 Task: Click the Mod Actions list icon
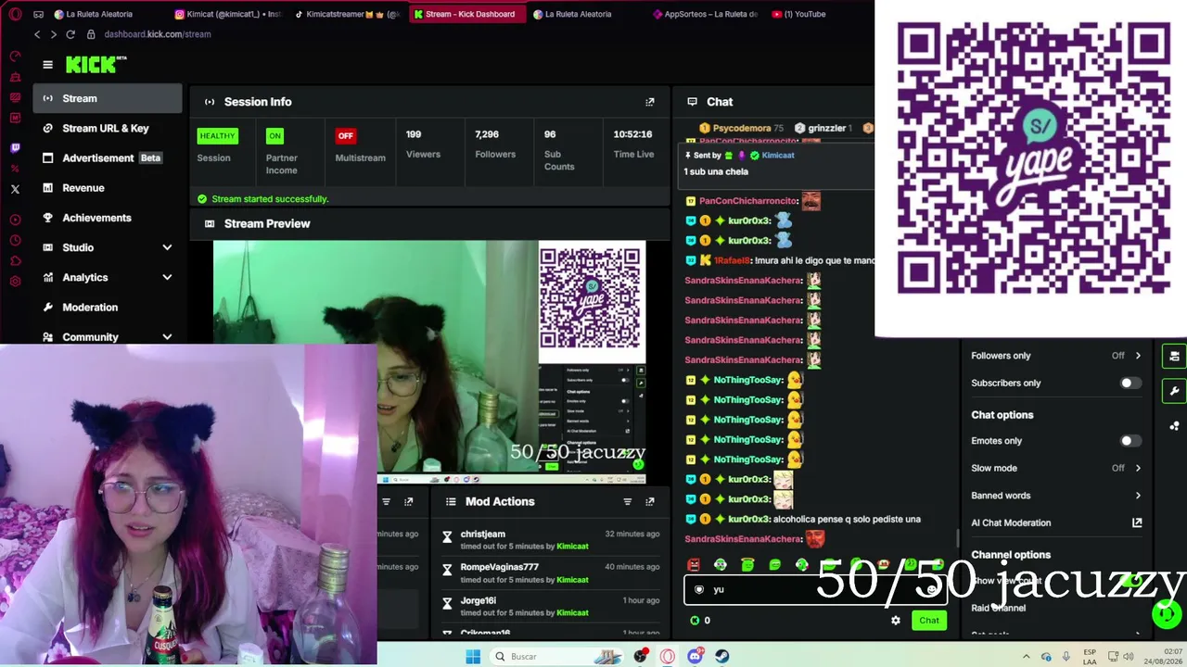click(451, 501)
